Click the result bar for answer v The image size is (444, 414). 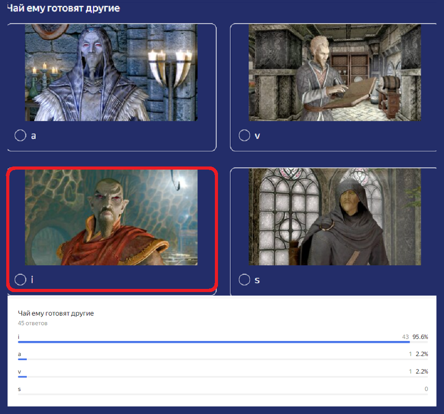coord(223,377)
